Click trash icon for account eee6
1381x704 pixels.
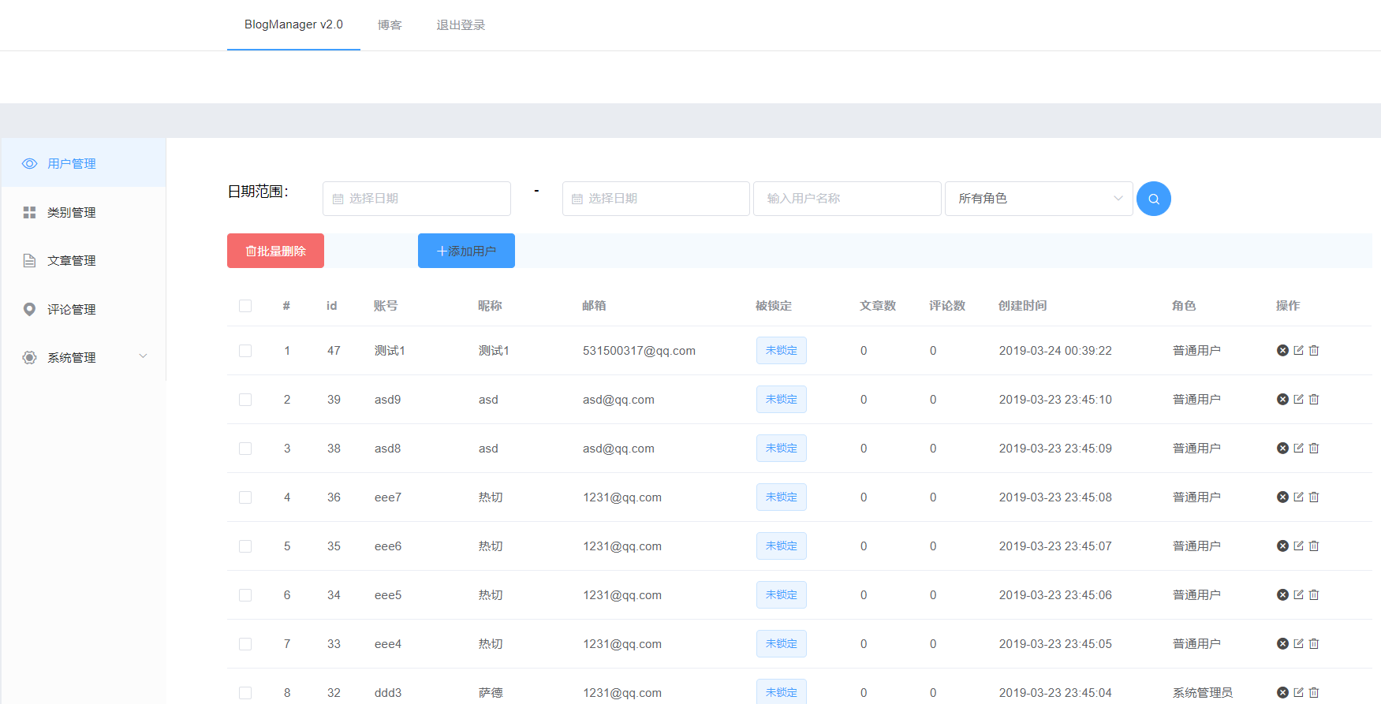tap(1314, 546)
